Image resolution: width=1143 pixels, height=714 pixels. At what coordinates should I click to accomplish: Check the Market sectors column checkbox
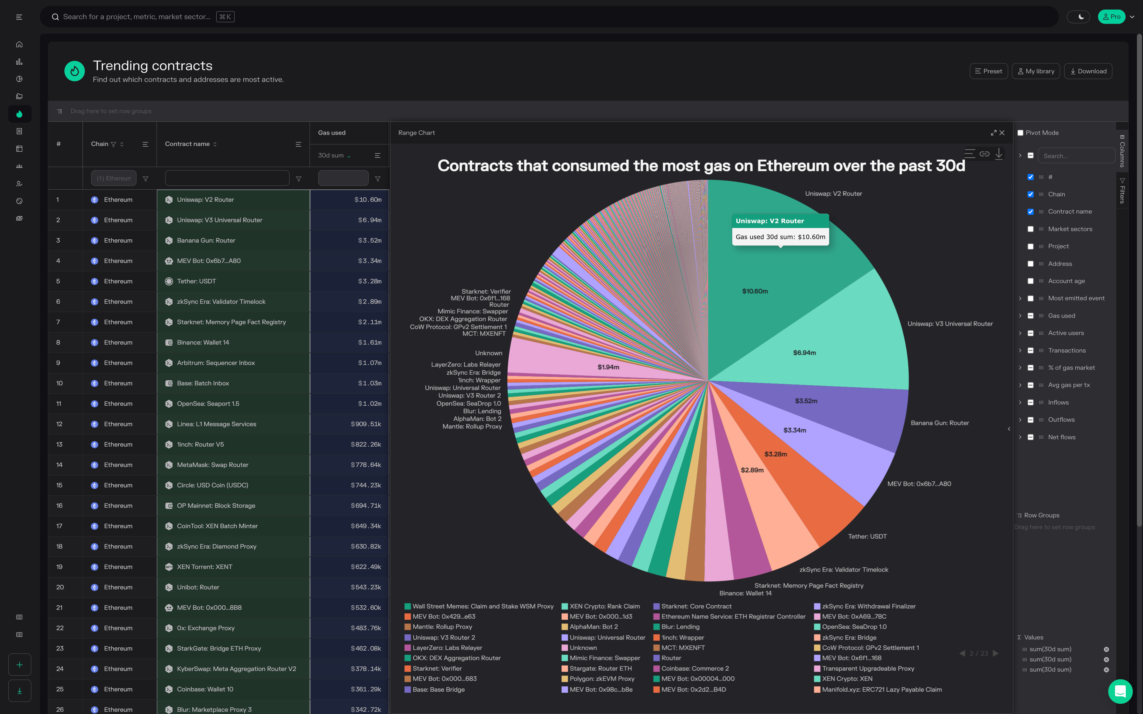1031,229
